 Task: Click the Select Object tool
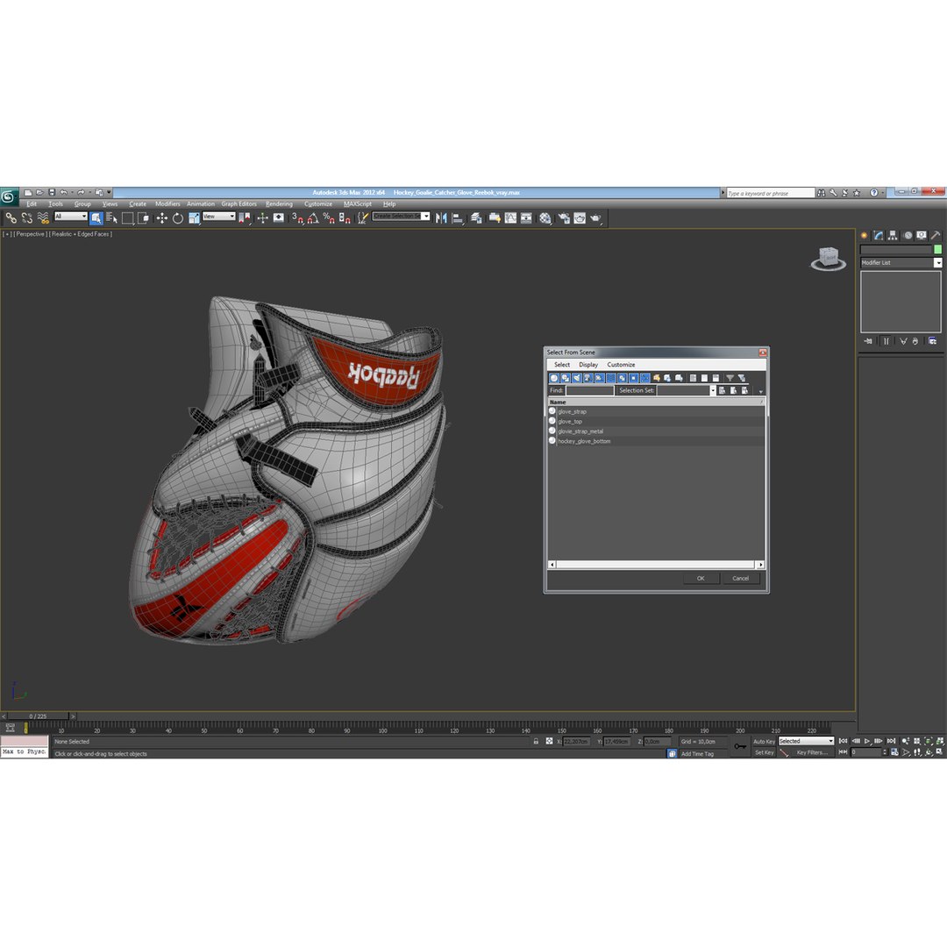tap(96, 218)
